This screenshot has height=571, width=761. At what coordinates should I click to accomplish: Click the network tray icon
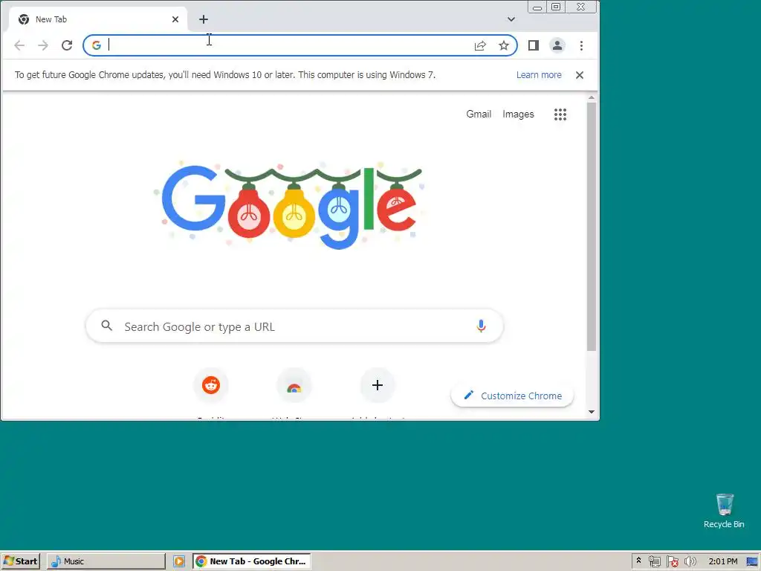[655, 561]
